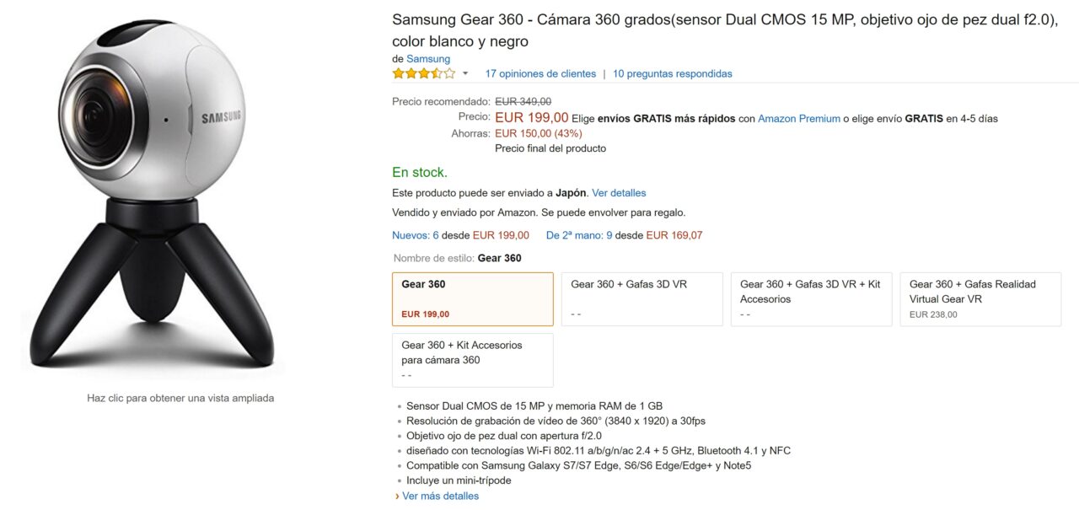Click the product title Samsung Gear 360
Image resolution: width=1079 pixels, height=510 pixels.
click(x=725, y=30)
